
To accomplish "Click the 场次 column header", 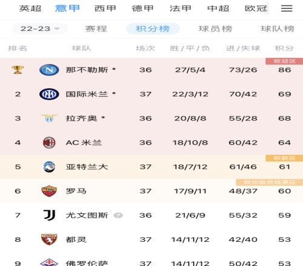I will coord(145,48).
